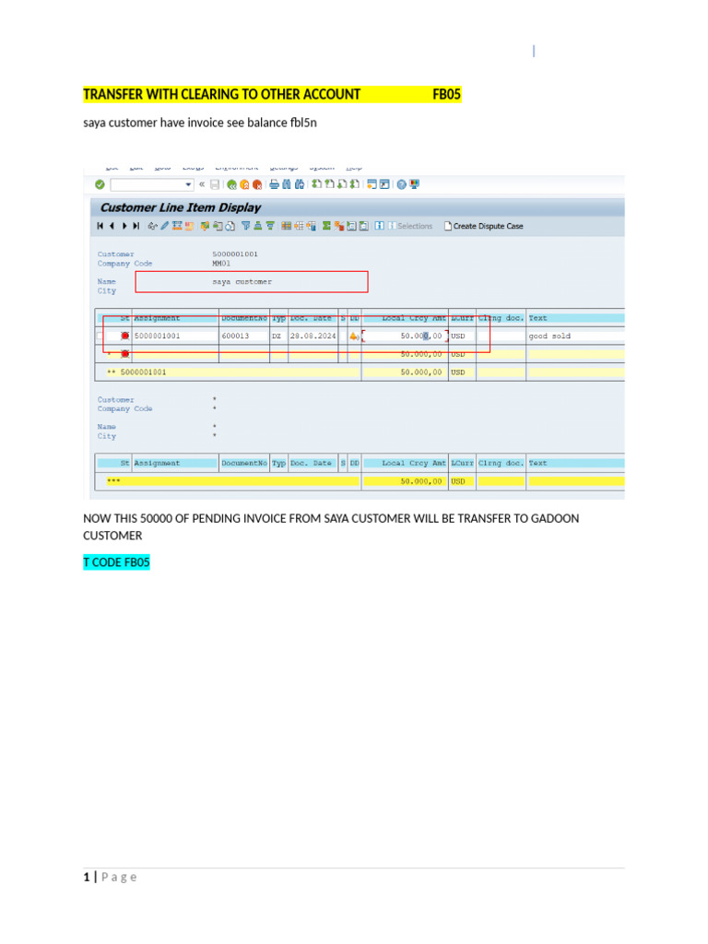
Task: Click the Find Next binoculars icon
Action: (x=300, y=184)
